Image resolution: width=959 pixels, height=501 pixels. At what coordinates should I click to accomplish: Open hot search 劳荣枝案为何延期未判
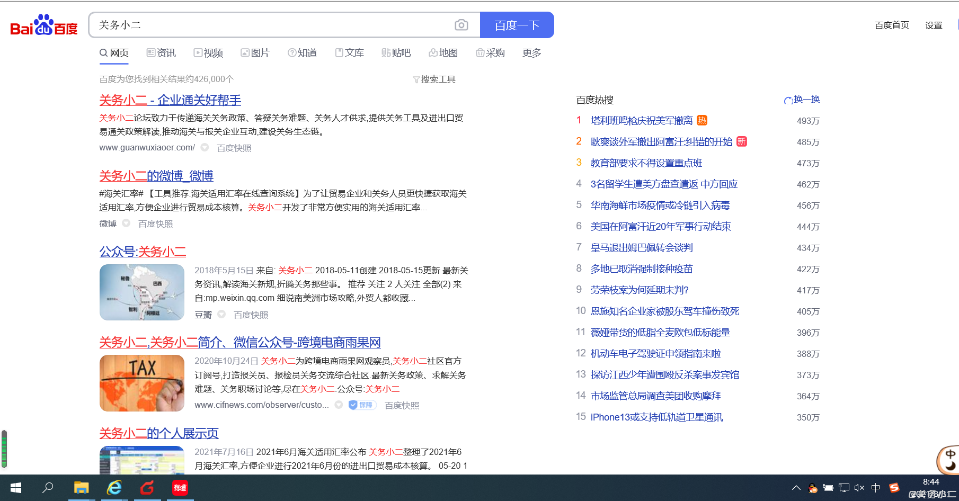[x=640, y=290]
